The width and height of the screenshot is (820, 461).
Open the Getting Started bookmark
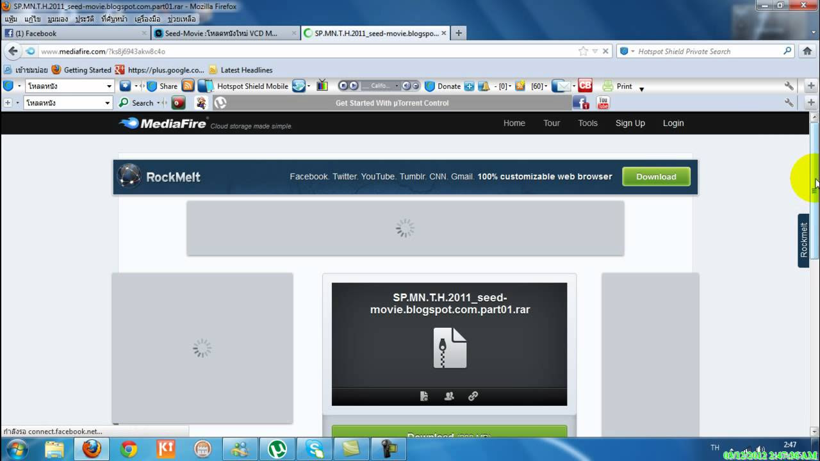(81, 70)
